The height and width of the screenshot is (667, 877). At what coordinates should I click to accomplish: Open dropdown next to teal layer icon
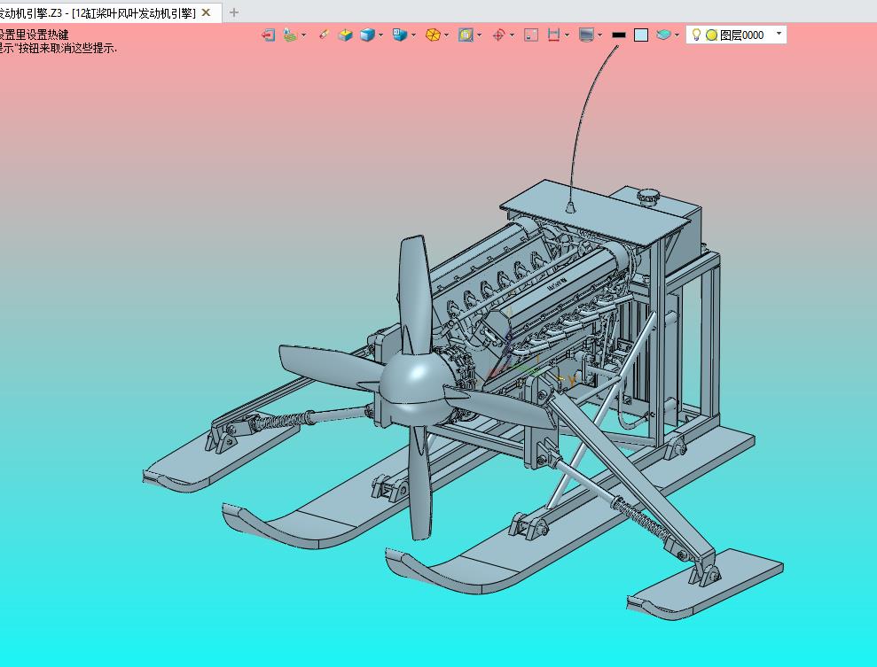click(x=677, y=35)
